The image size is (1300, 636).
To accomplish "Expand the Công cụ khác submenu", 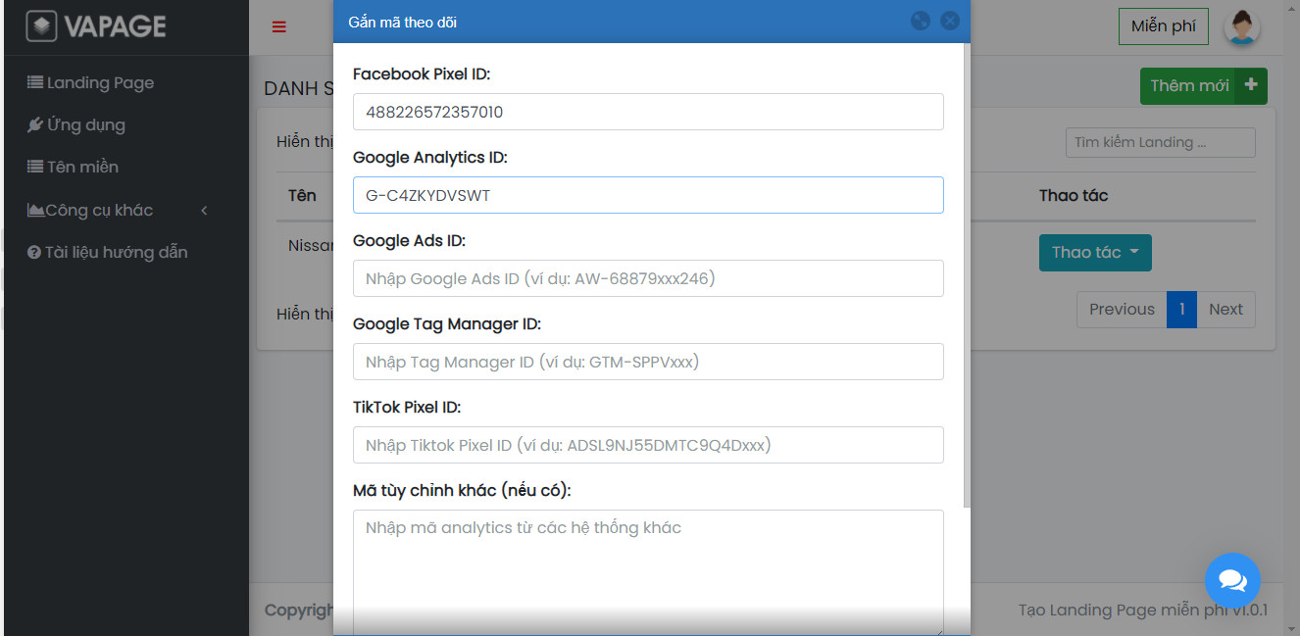I will (118, 210).
